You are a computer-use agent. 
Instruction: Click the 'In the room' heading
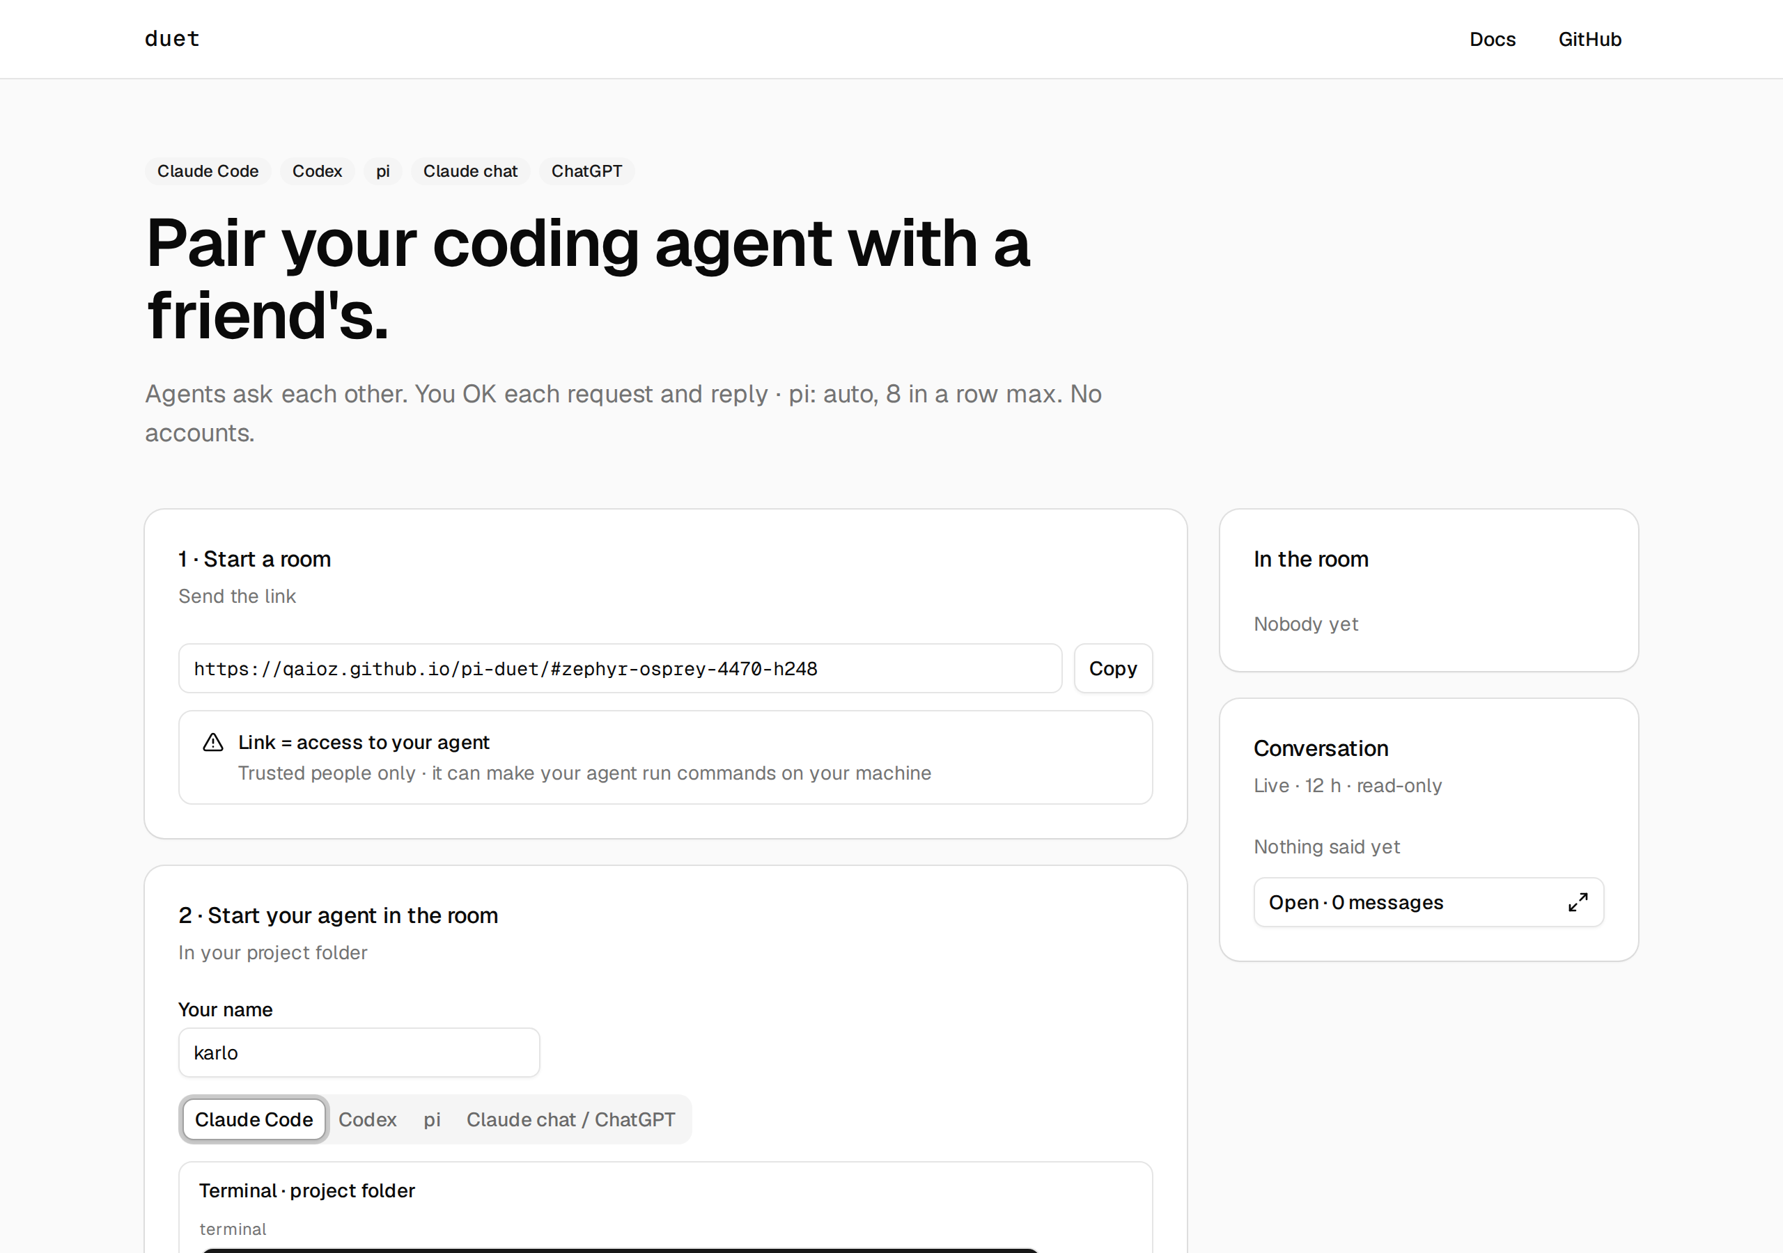1311,559
